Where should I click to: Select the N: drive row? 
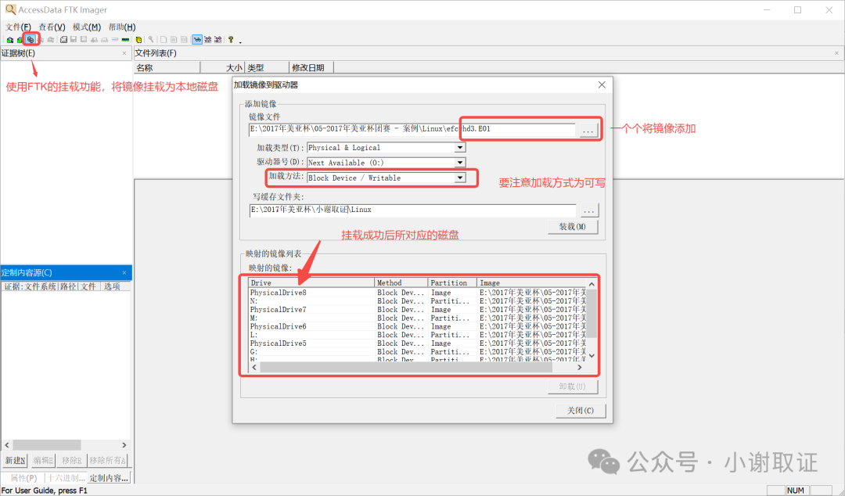pyautogui.click(x=418, y=301)
